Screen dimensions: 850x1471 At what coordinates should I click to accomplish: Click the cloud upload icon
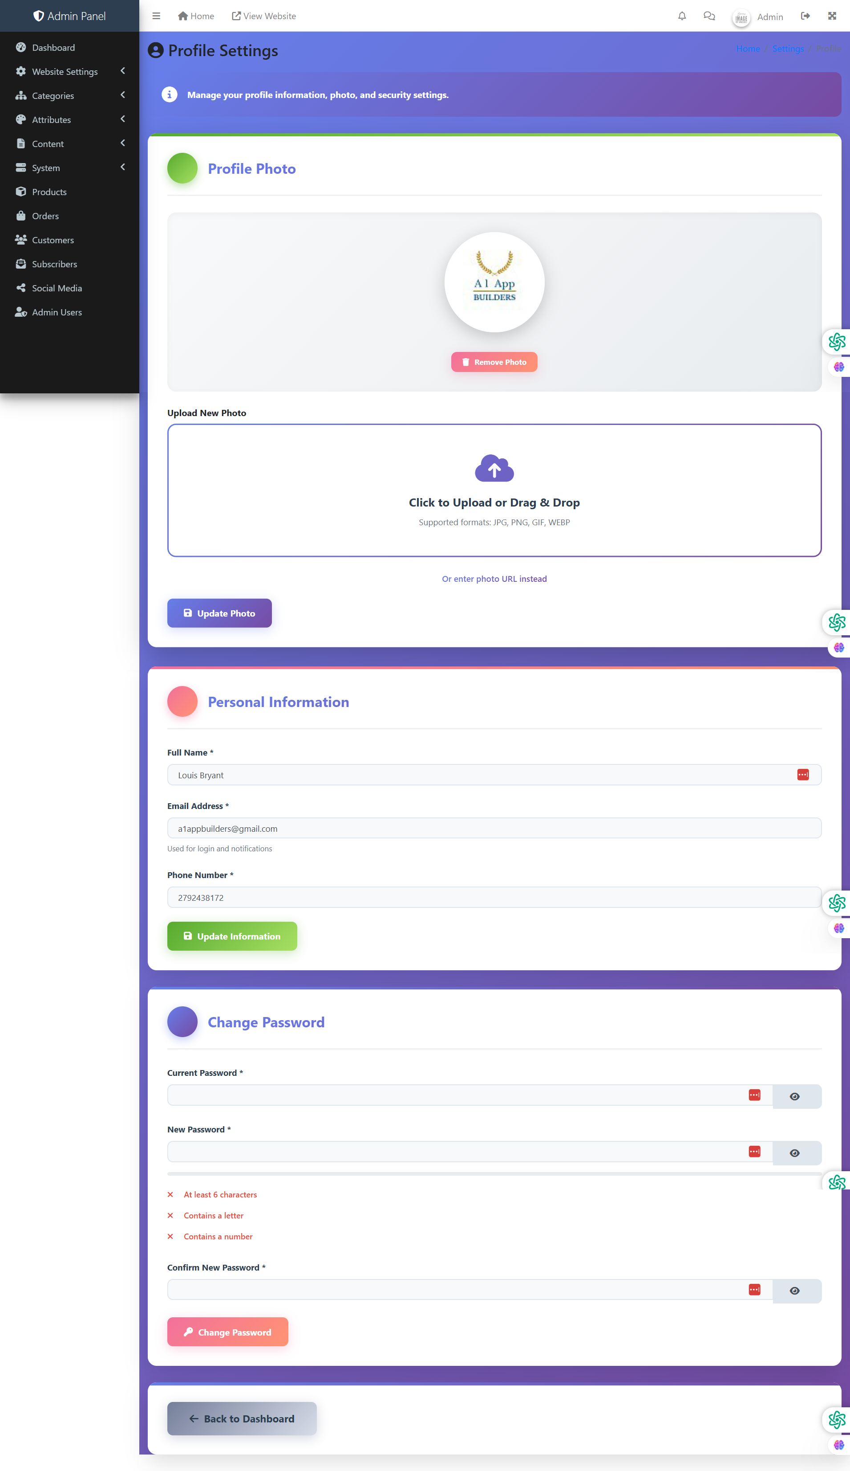[x=494, y=468]
